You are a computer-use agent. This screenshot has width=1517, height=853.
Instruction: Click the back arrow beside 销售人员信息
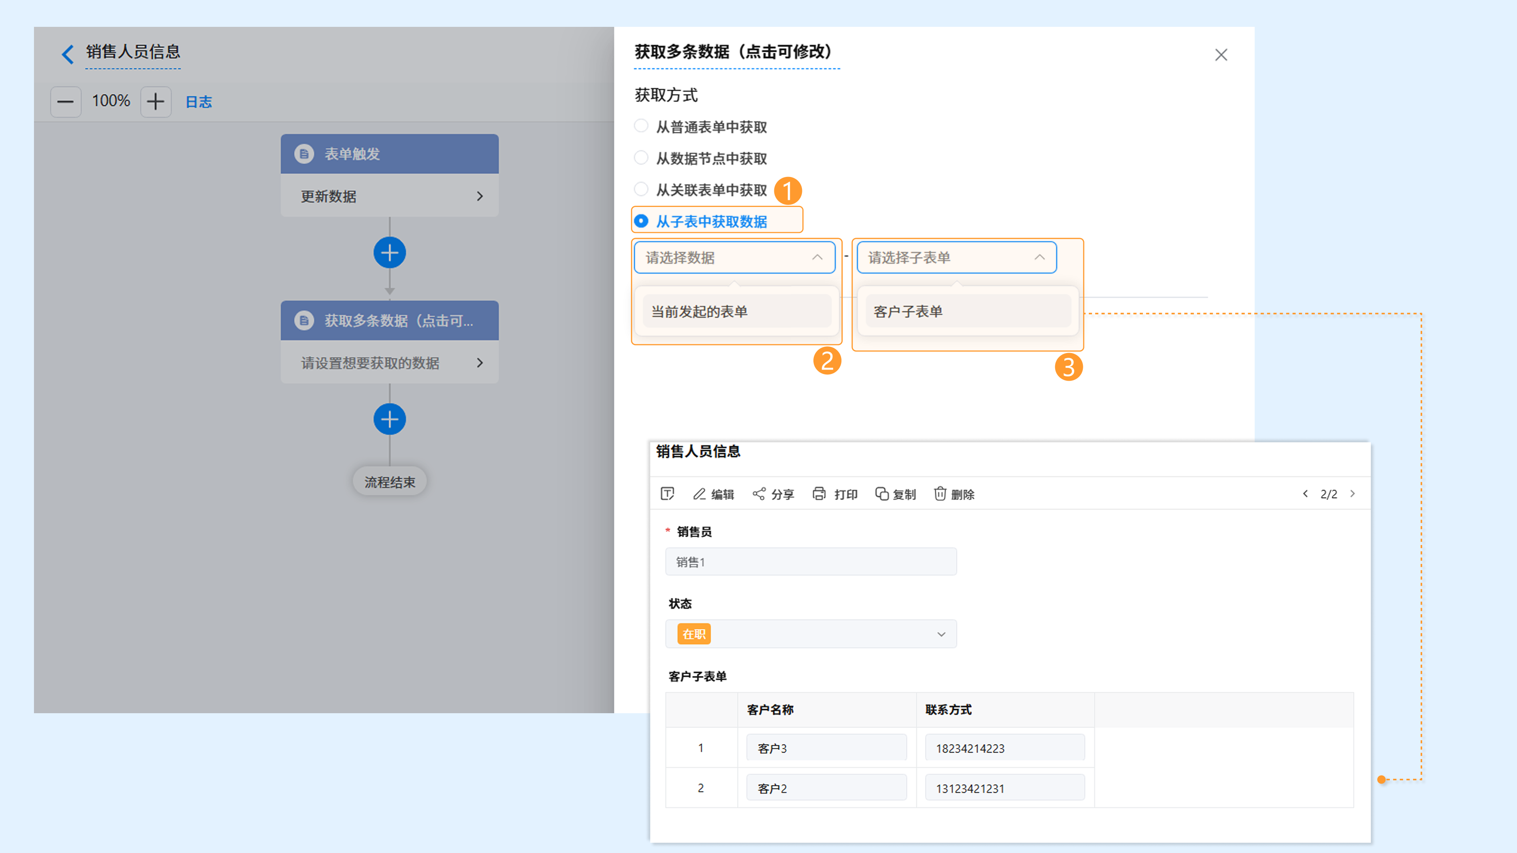coord(68,54)
